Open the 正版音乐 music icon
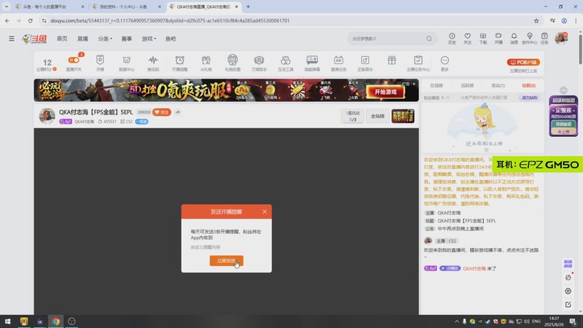This screenshot has width=583, height=328. (365, 60)
